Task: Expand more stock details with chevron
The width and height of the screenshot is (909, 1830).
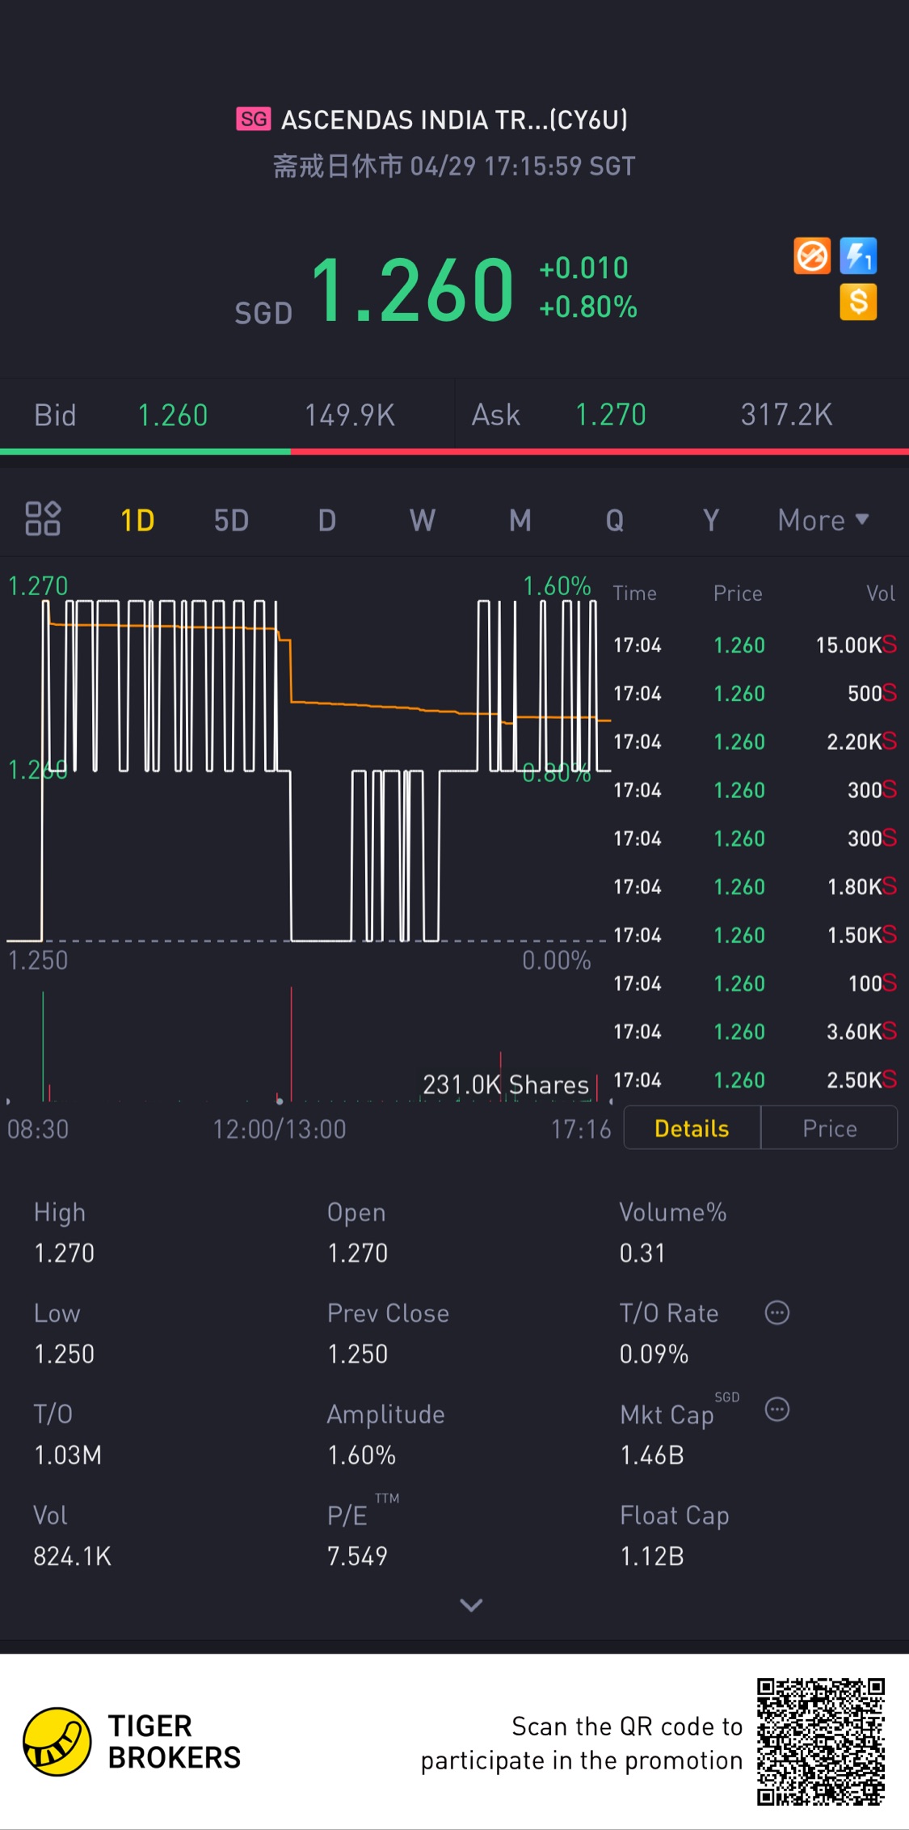Action: (471, 1605)
